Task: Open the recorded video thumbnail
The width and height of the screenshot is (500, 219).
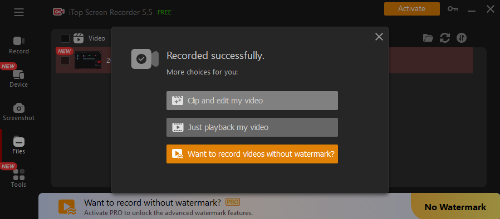Action: click(x=88, y=60)
